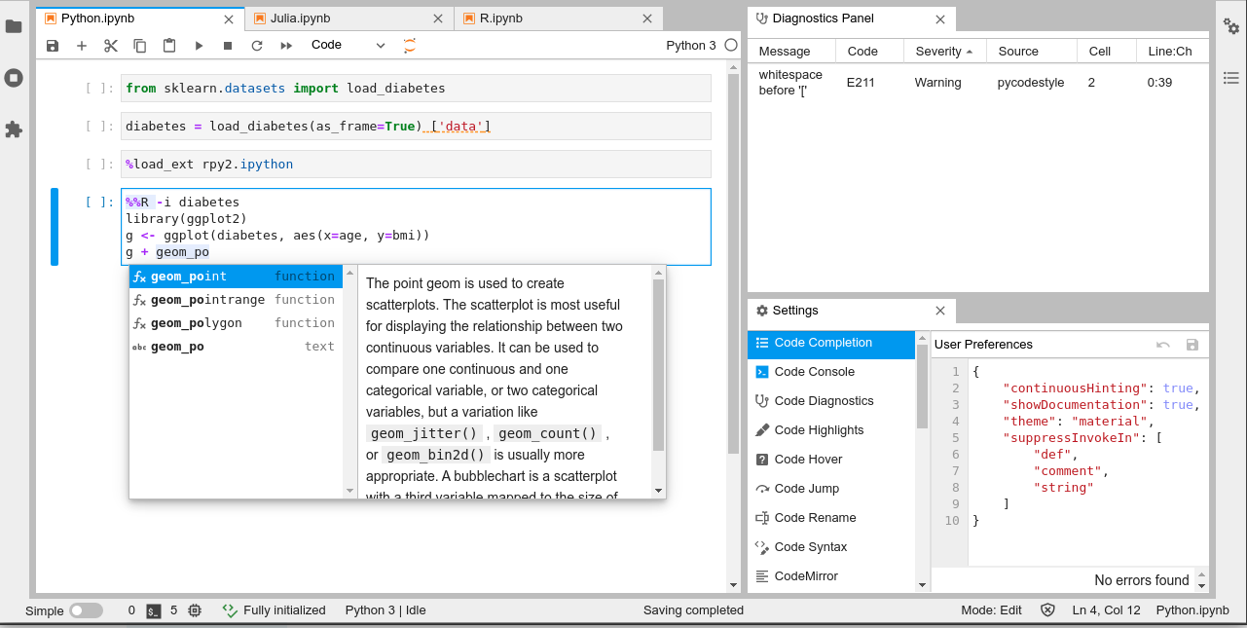
Task: Save User Preferences with the disk icon
Action: click(1192, 345)
